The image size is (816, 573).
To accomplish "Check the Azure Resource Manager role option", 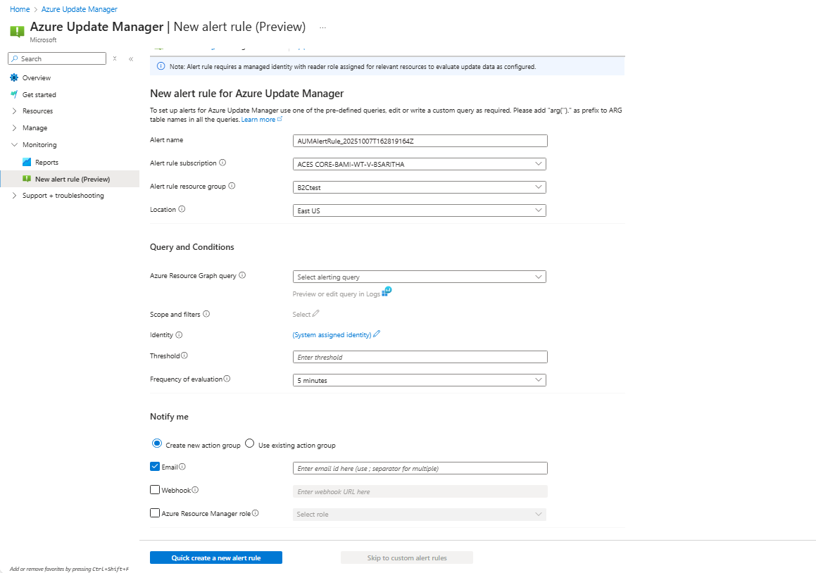I will pyautogui.click(x=155, y=512).
